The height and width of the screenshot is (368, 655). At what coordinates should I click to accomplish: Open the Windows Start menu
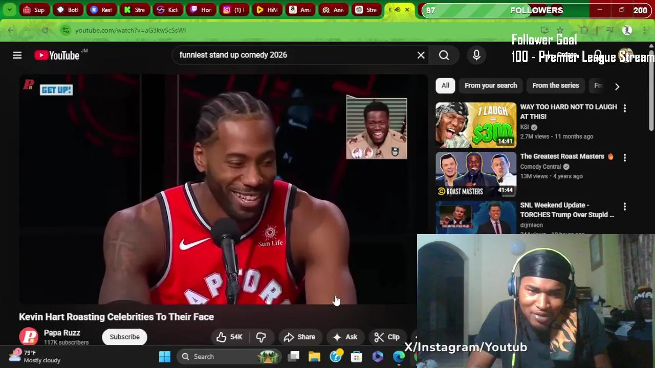165,357
